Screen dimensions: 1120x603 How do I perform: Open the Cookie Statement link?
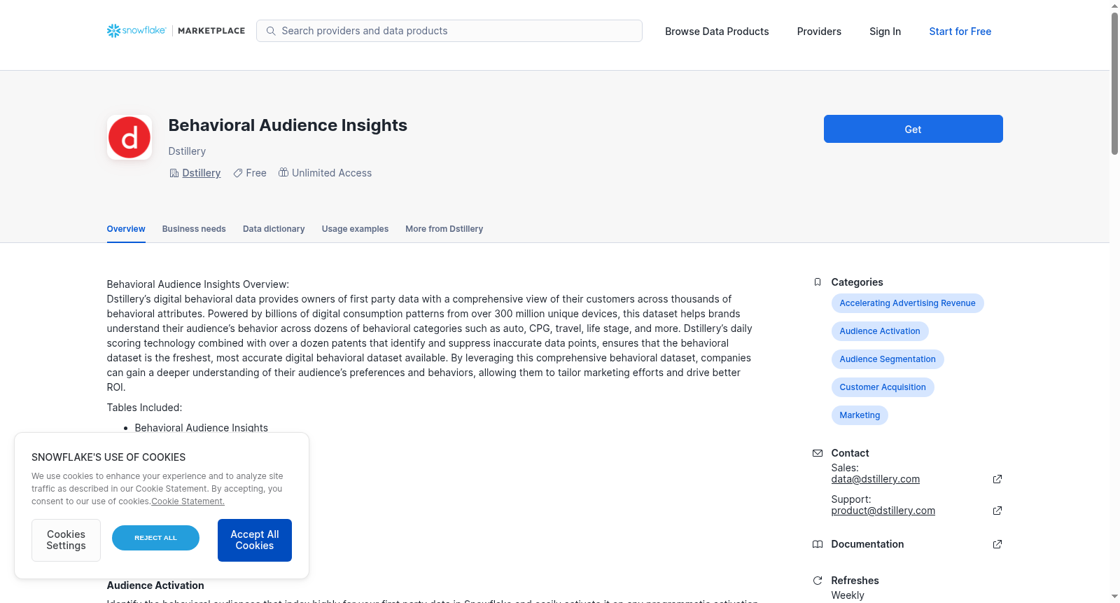(x=188, y=501)
